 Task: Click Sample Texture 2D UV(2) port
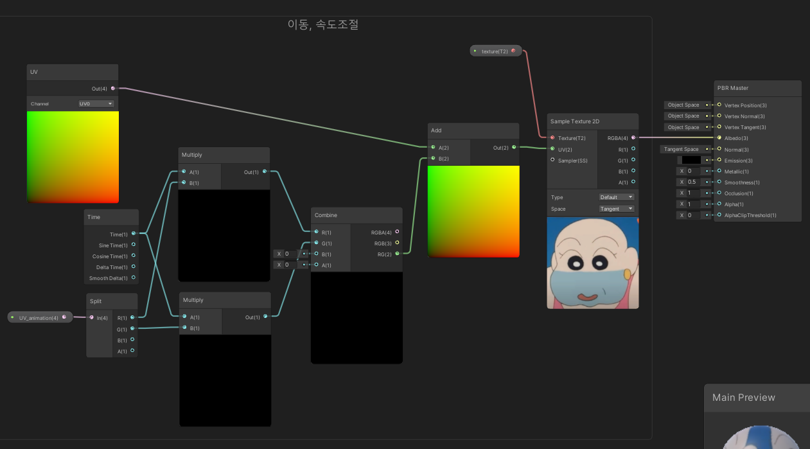tap(552, 148)
